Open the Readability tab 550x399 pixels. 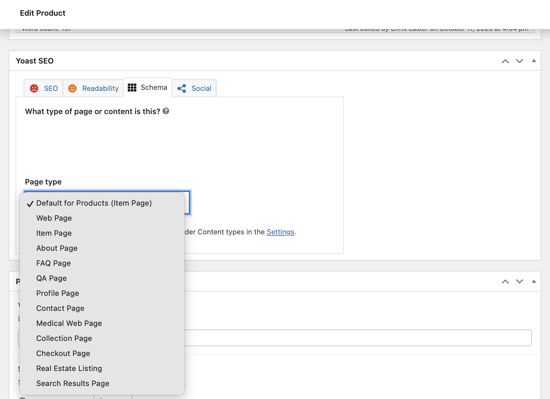click(100, 88)
